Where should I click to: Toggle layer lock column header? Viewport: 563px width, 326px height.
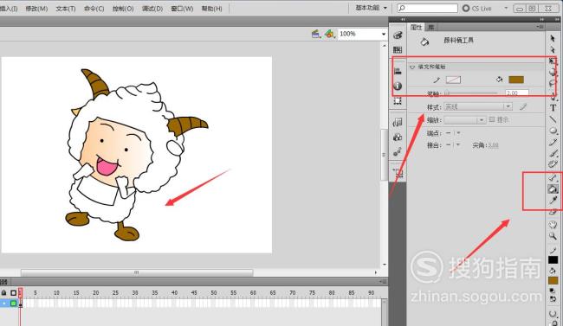4,292
